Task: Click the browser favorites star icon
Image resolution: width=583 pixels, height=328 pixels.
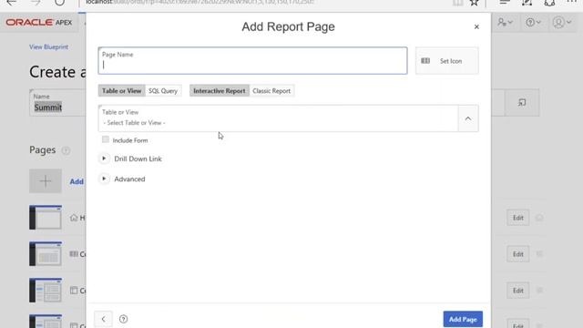Action: tap(474, 3)
